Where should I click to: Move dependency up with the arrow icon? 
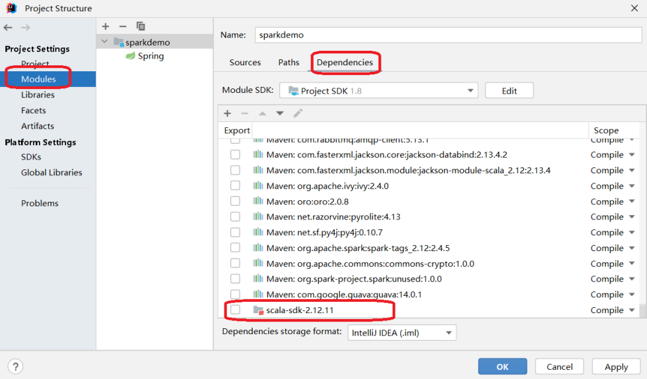262,113
